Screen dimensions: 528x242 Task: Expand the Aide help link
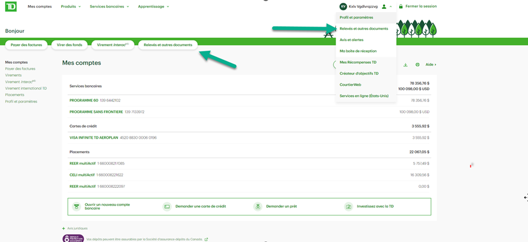click(x=430, y=65)
